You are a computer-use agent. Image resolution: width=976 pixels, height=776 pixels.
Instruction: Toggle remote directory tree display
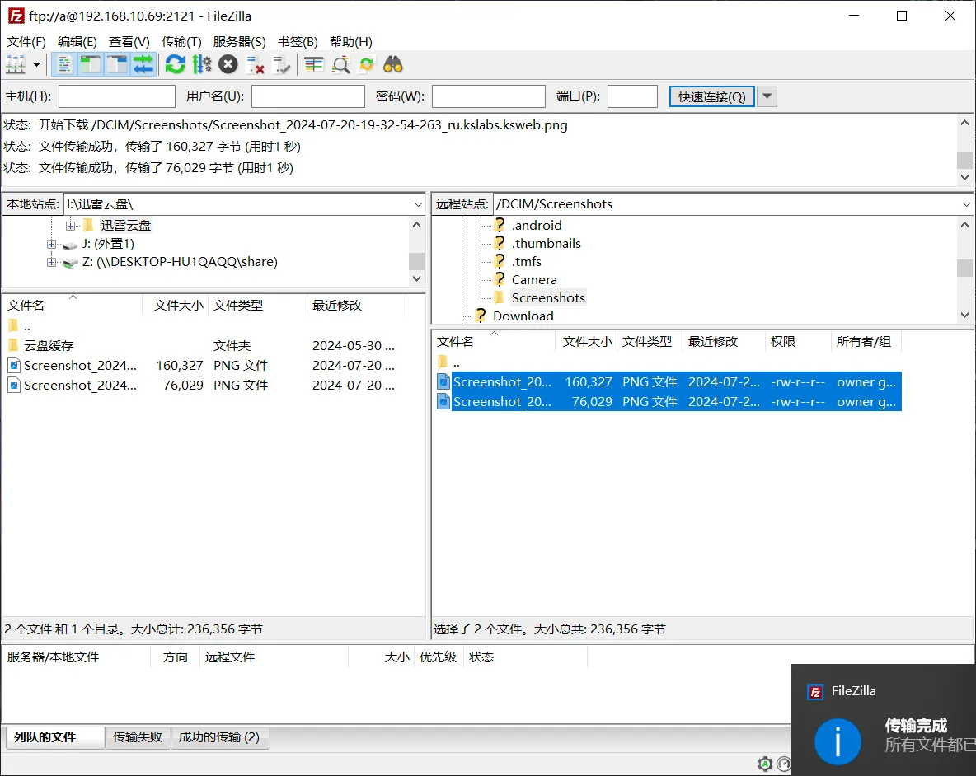pos(116,64)
